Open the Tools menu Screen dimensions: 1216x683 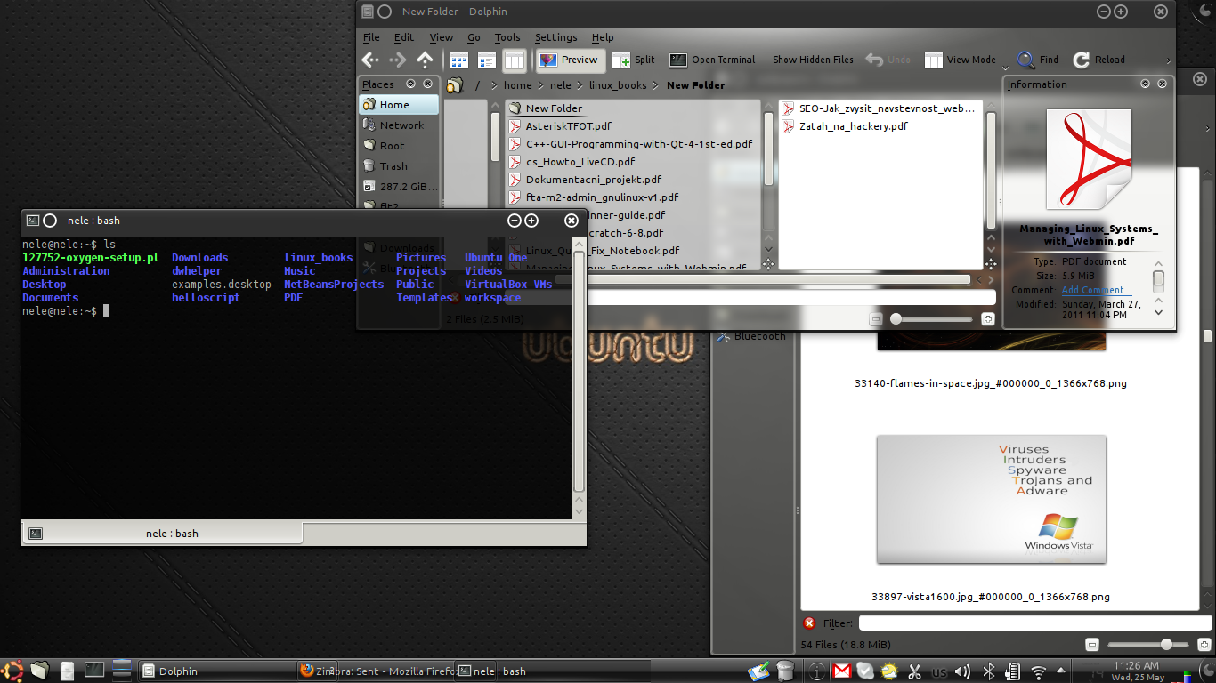tap(507, 37)
